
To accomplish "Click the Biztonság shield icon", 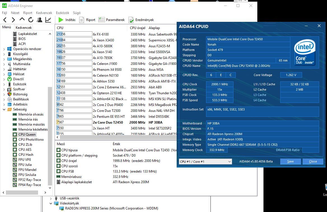I will pos(10,94).
